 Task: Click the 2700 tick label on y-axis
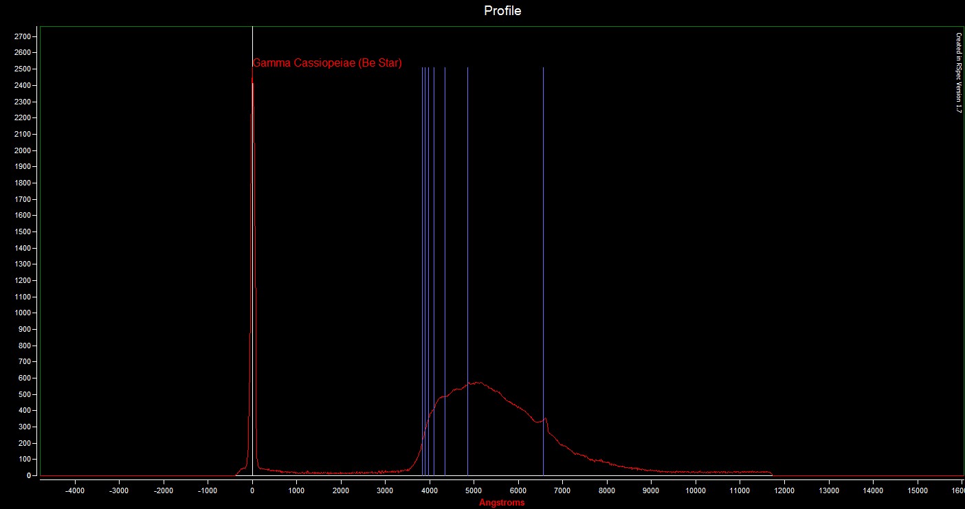[x=23, y=36]
